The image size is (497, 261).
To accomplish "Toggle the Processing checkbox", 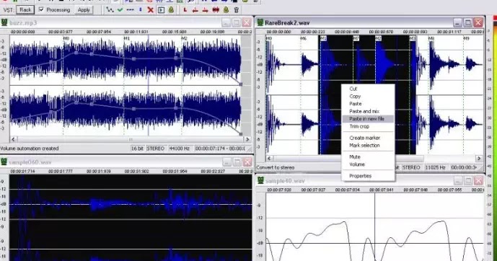I will coord(41,9).
